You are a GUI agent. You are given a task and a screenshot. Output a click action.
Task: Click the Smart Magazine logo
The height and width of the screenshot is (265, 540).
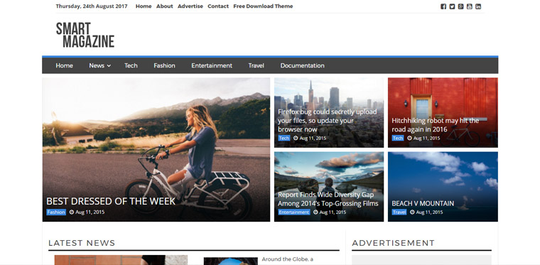[85, 35]
